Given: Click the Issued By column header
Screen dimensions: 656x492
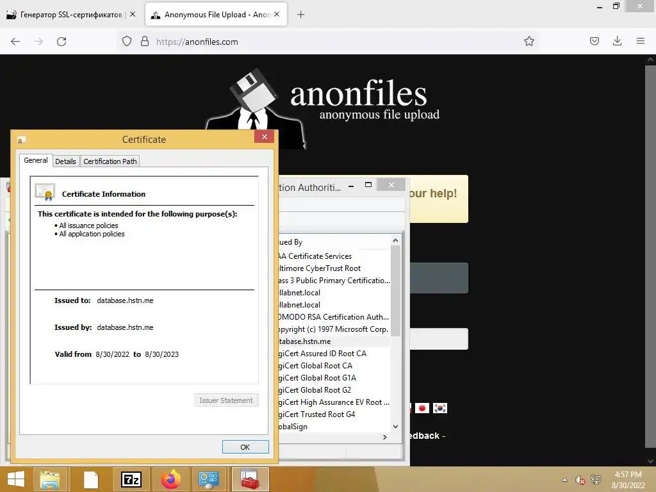Looking at the screenshot, I should point(334,242).
